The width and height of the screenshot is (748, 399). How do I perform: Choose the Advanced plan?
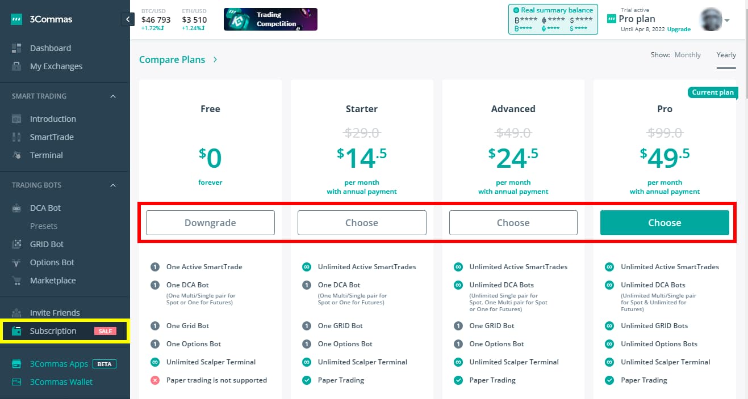click(513, 223)
